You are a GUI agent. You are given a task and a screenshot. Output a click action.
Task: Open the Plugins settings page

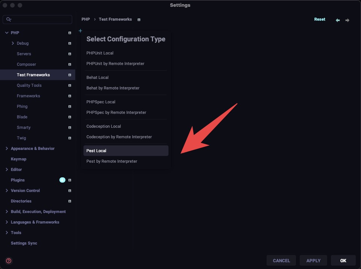pos(38,180)
